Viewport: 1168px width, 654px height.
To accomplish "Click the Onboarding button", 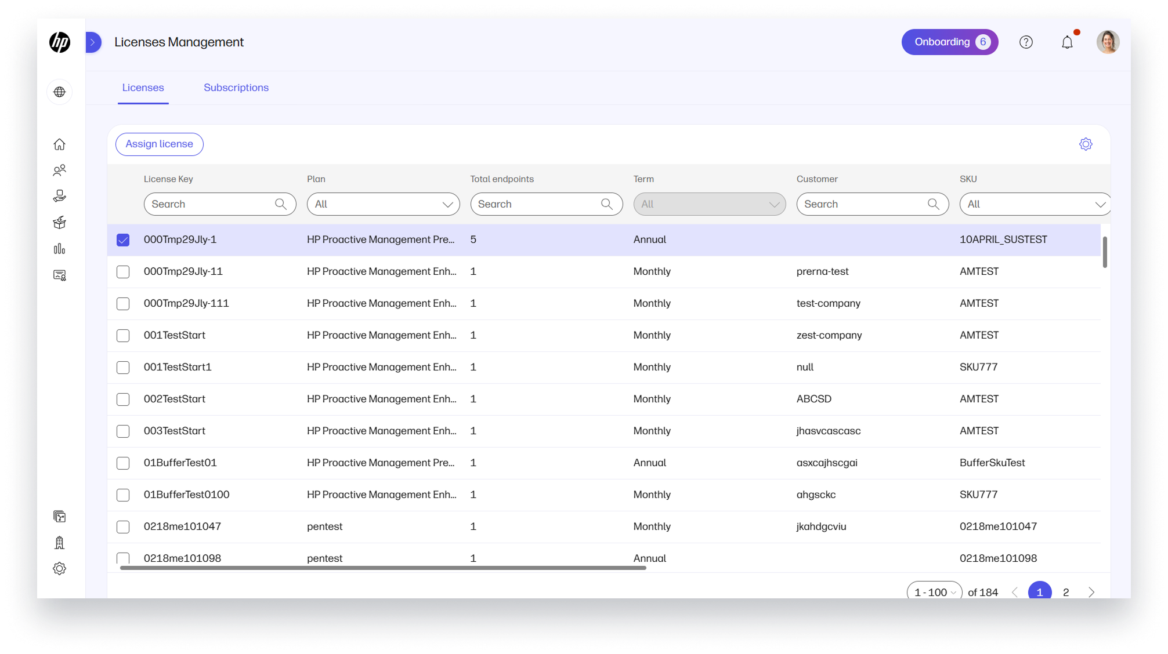I will coord(949,42).
